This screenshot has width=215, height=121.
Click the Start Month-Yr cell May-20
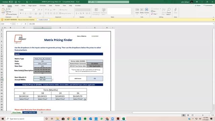coord(43,77)
